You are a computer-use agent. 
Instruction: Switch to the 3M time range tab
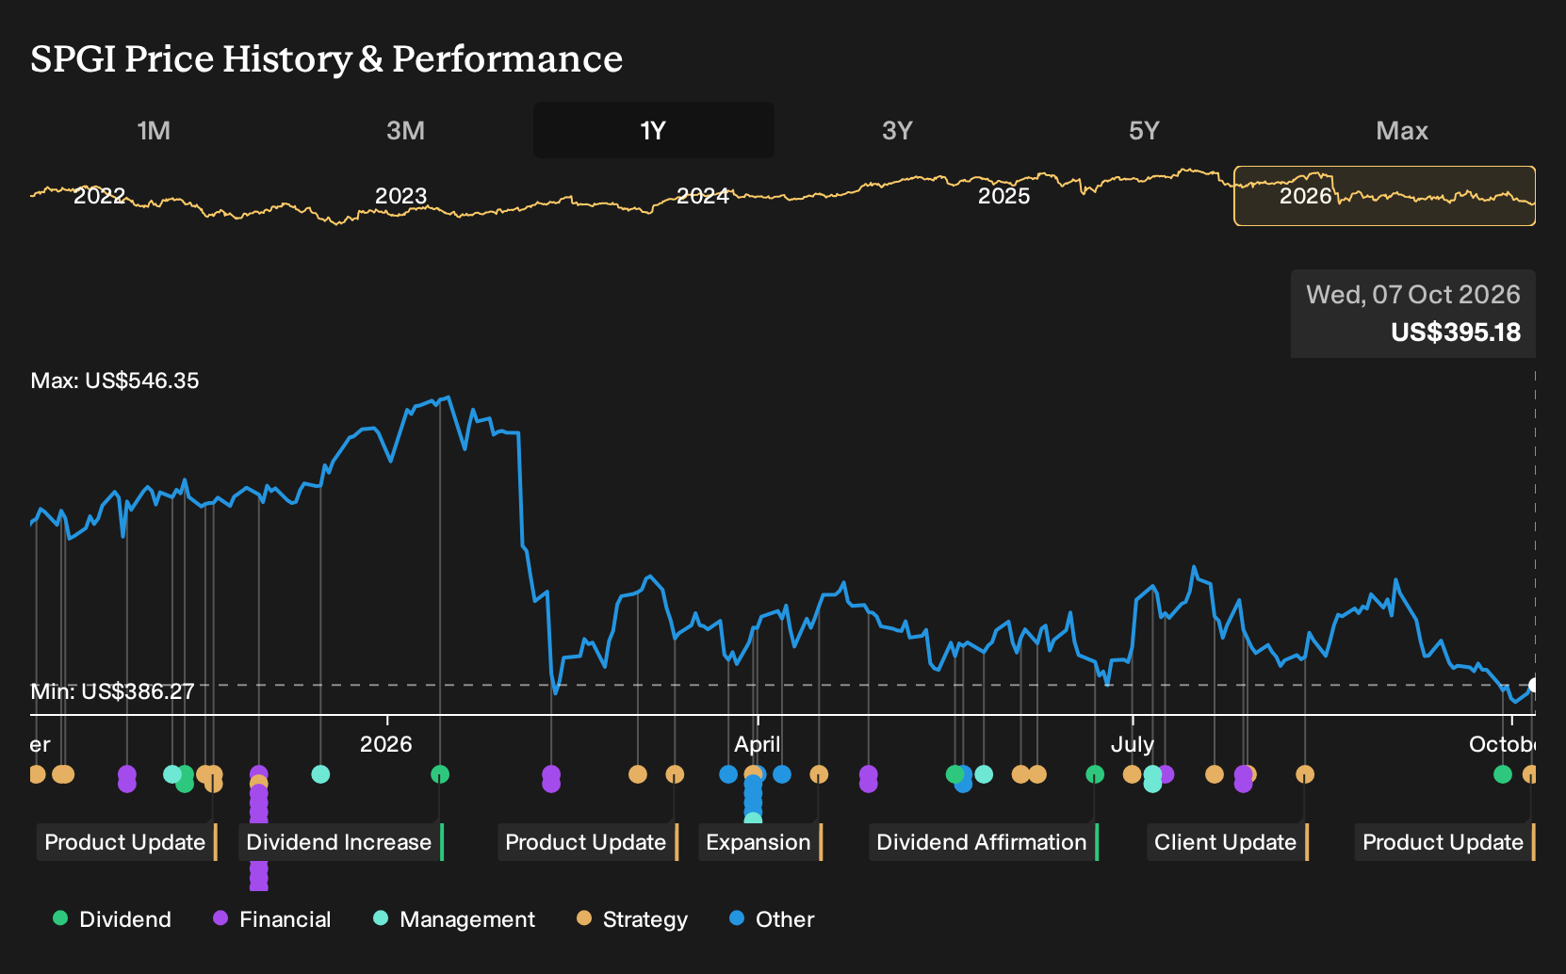click(x=405, y=131)
